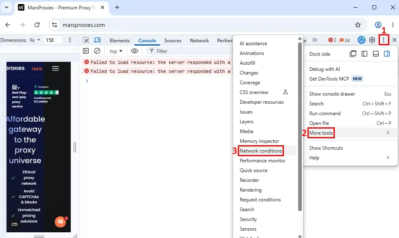Select Show Shortcuts menu item
Screen dimensions: 399x238
coord(351,148)
